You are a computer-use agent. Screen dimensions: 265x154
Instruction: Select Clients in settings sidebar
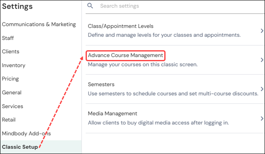pyautogui.click(x=11, y=51)
